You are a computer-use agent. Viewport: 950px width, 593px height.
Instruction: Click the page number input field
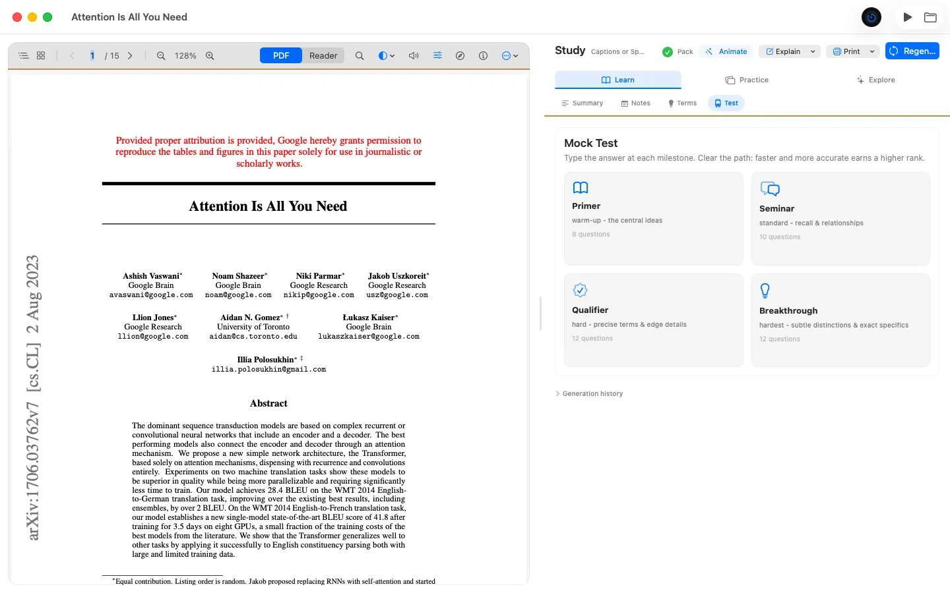tap(92, 56)
